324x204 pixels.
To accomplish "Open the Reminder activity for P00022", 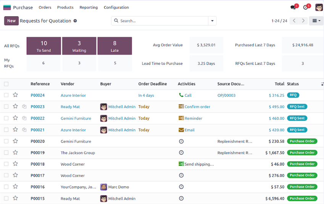I will (x=181, y=118).
